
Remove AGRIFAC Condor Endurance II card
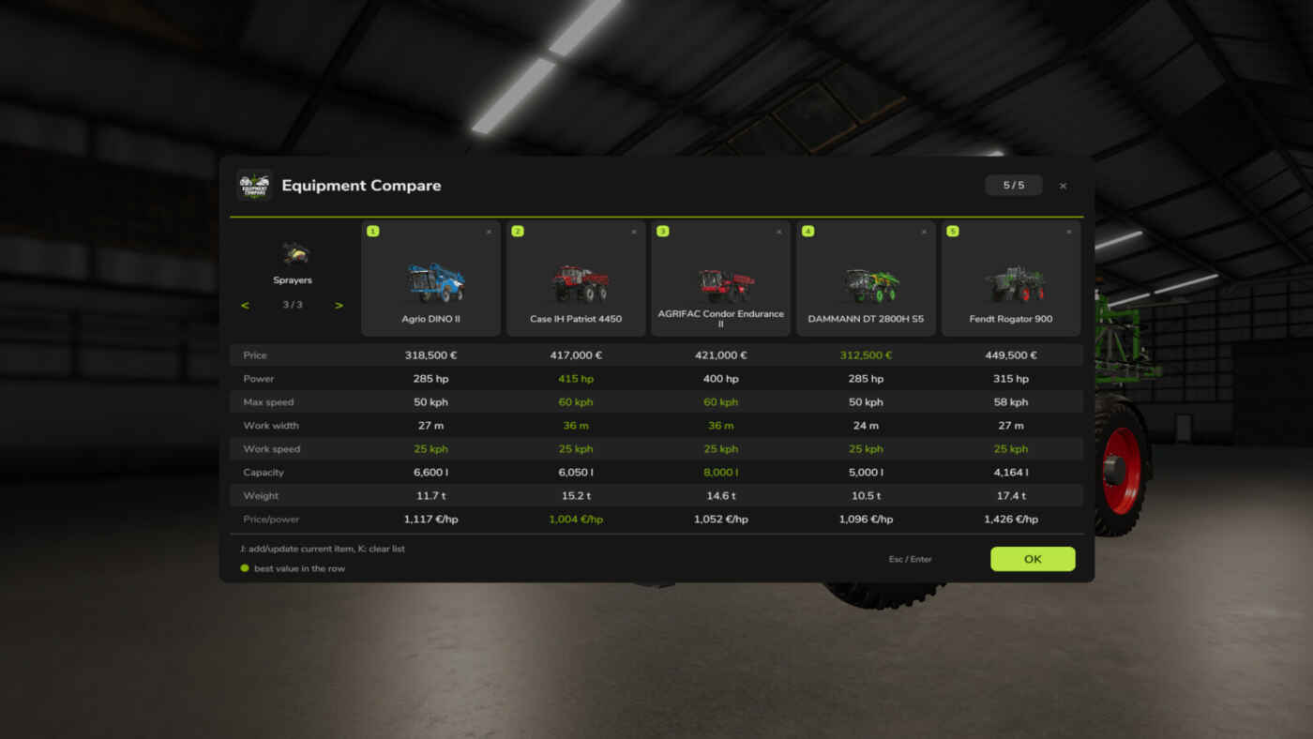coord(778,232)
